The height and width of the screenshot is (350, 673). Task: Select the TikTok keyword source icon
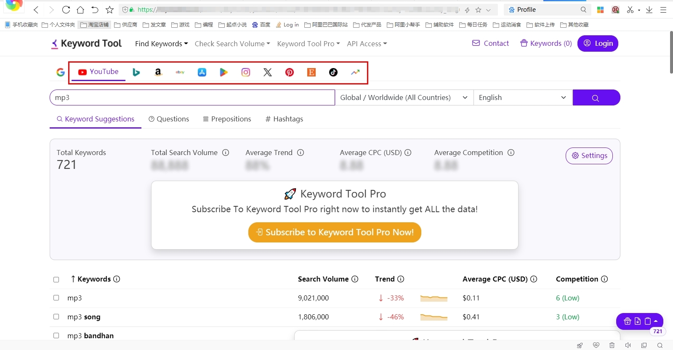click(x=333, y=72)
